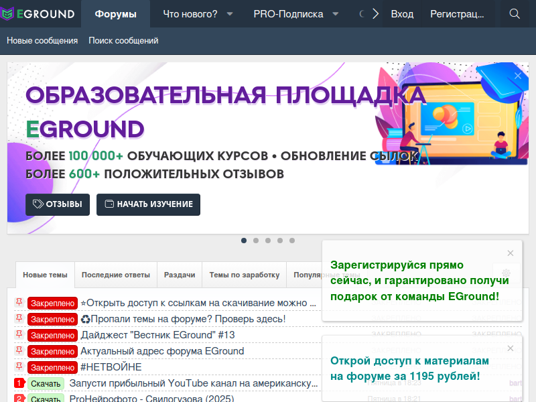Open the PRO-Подписка nav item
Image resolution: width=536 pixels, height=402 pixels.
pos(288,14)
